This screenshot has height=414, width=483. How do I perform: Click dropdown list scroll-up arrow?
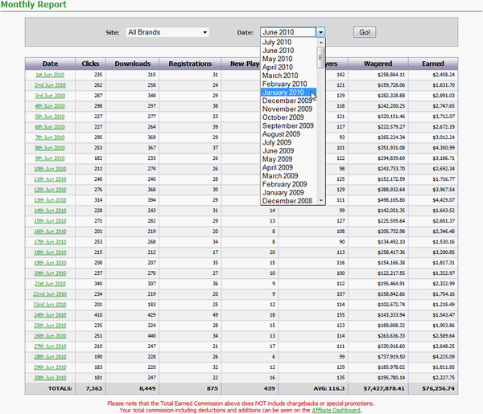coord(321,43)
